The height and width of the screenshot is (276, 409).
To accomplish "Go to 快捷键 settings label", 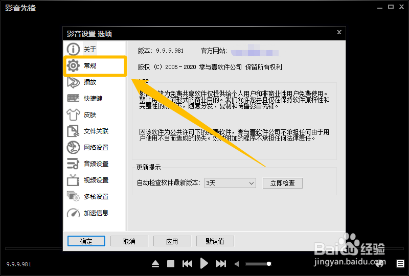I will coord(93,98).
